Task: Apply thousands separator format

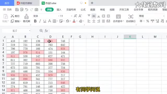Action: [x=152, y=21]
